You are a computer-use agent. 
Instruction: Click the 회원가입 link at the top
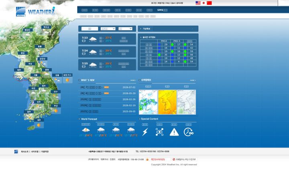click(161, 3)
